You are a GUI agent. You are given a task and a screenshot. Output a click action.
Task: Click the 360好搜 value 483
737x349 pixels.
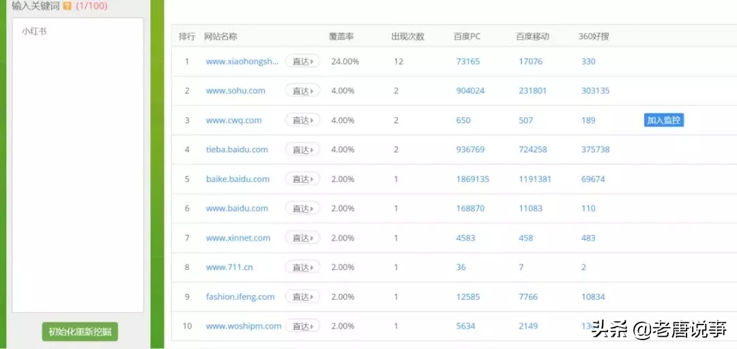tap(588, 238)
